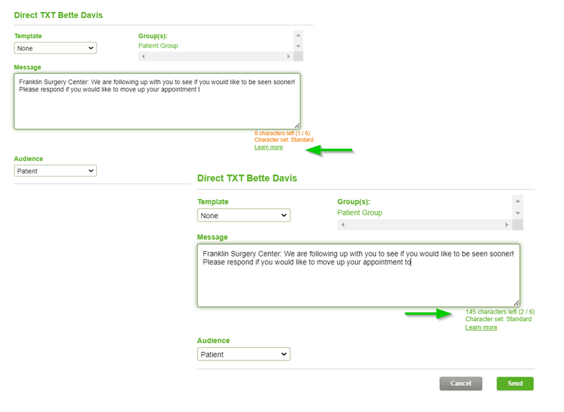Screen dimensions: 564x412
Task: Open the upper Template dropdown set to None
Action: coord(55,48)
